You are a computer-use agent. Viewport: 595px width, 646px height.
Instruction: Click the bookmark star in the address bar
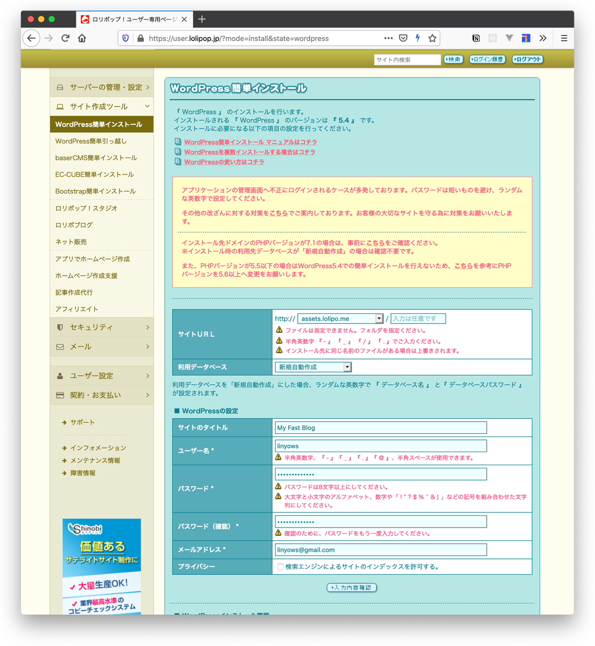[x=432, y=38]
